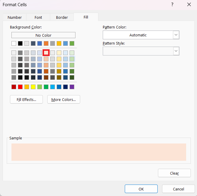
Task: Pick the medium orange tint in third shade row
Action: pos(46,65)
